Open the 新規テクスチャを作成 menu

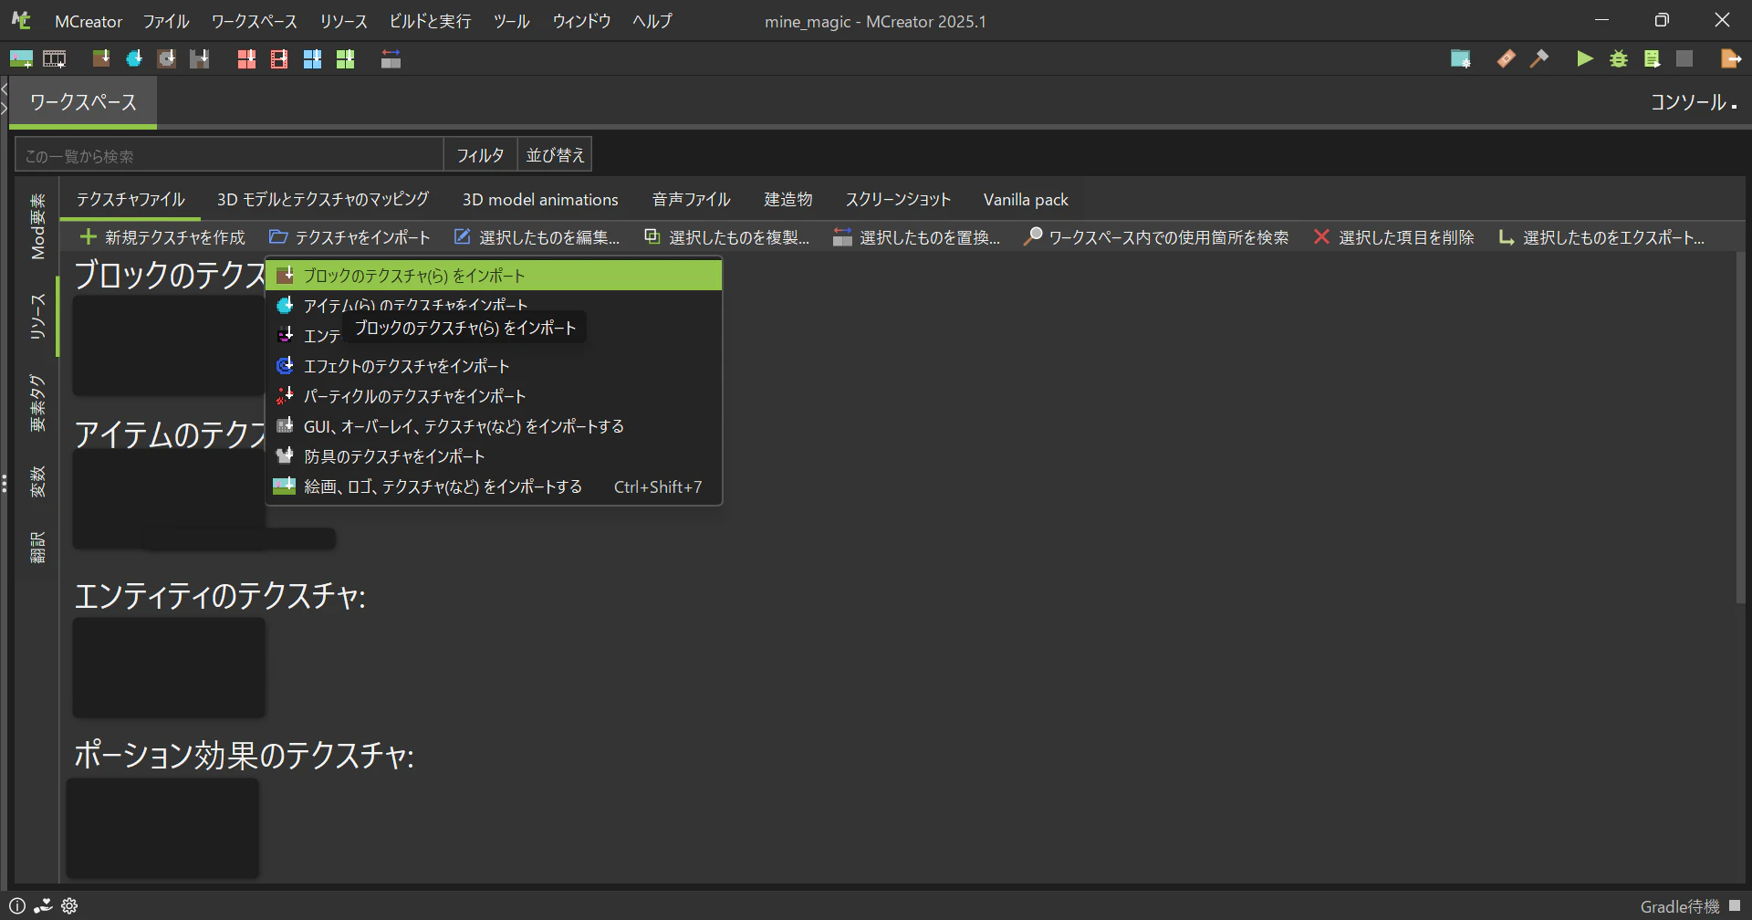pyautogui.click(x=162, y=237)
